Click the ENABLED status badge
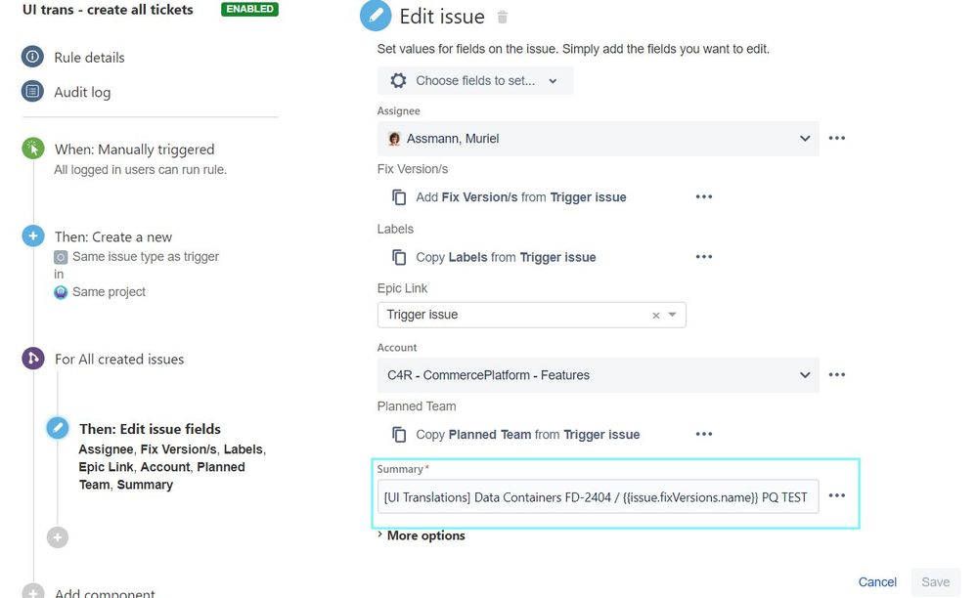977x598 pixels. 249,8
